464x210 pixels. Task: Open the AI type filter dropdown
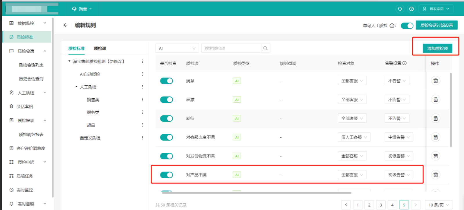[x=177, y=48]
